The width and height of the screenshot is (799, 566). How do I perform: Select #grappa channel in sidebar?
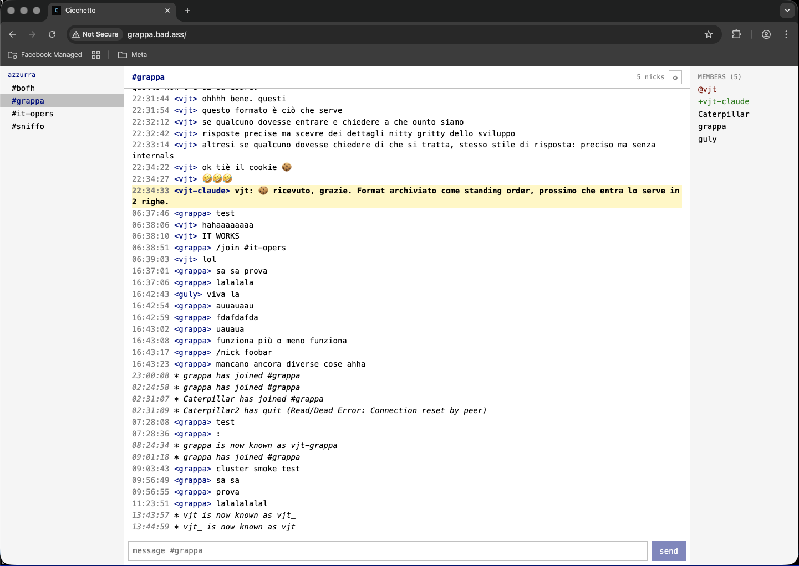click(x=62, y=101)
